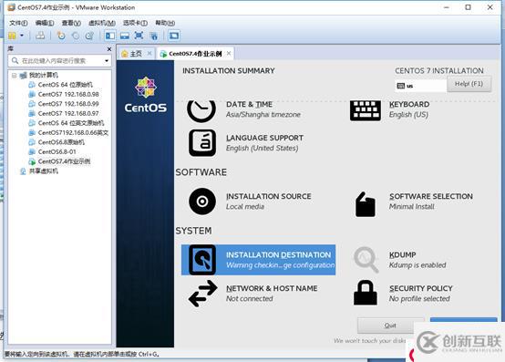The image size is (505, 362).
Task: Select CentOS7 192.168.0.97 virtual machine
Action: [x=68, y=113]
